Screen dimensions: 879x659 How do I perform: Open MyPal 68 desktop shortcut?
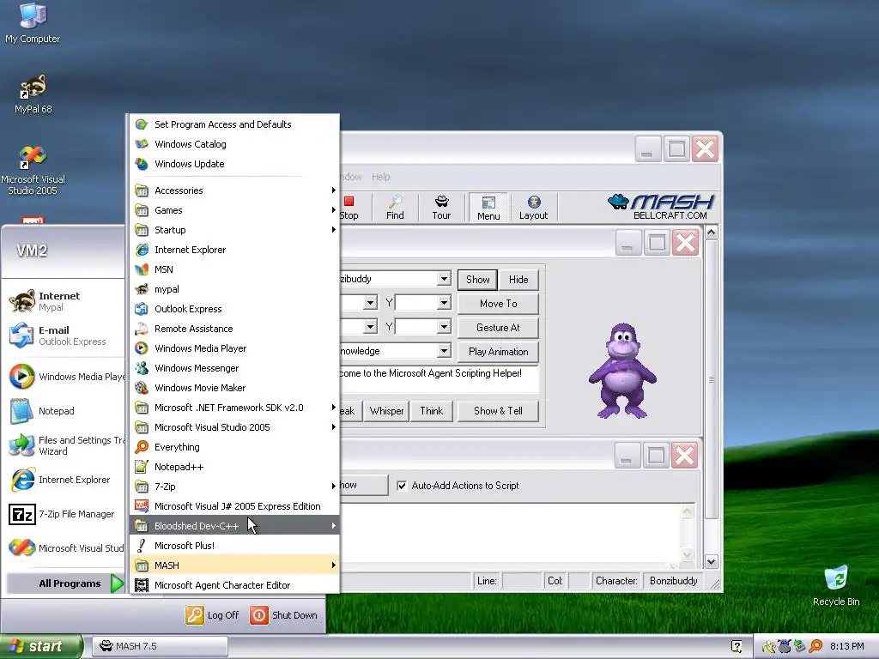point(33,94)
